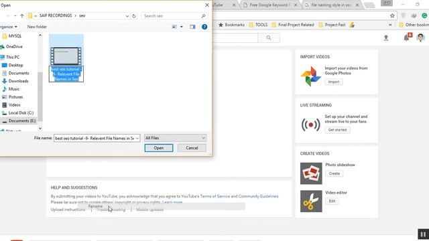Click the seo segment in the address path
The width and height of the screenshot is (429, 241).
(x=82, y=15)
